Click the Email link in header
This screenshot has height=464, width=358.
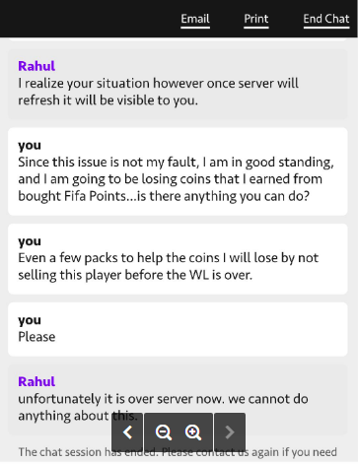[x=195, y=19]
